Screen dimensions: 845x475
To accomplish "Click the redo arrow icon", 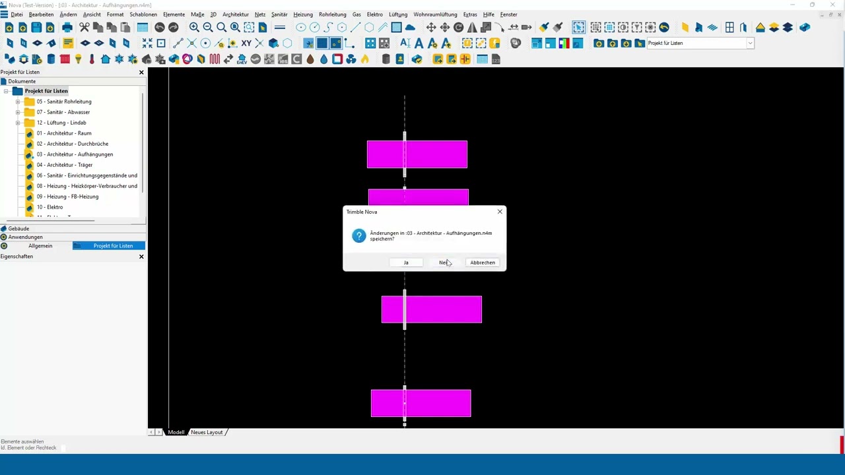I will coord(174,28).
